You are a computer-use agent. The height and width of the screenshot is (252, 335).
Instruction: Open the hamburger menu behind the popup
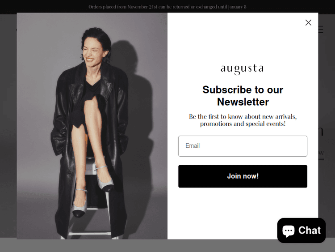(x=321, y=30)
